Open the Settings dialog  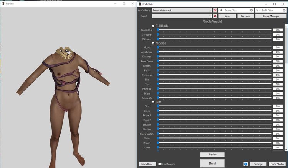pyautogui.click(x=258, y=164)
